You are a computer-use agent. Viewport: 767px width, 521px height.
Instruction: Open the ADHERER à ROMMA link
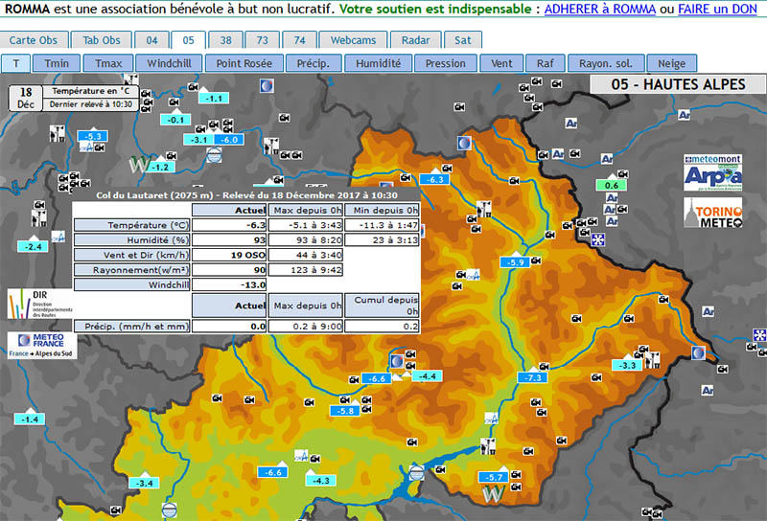tap(600, 9)
